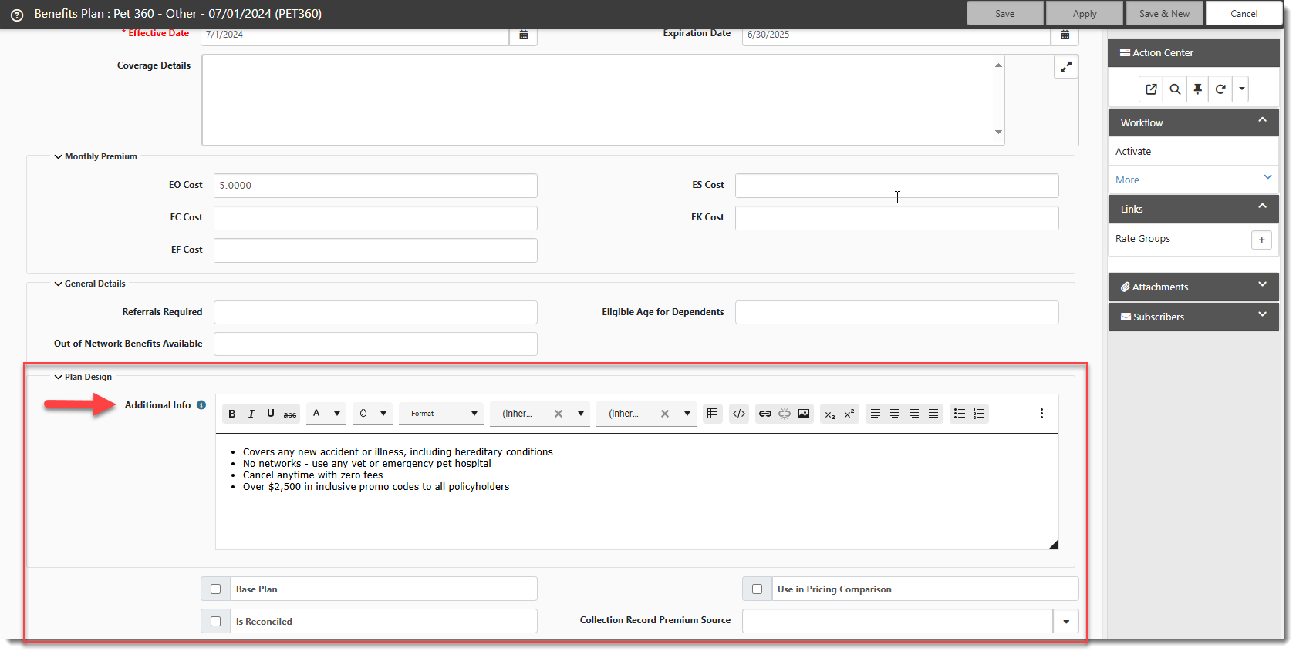Image resolution: width=1296 pixels, height=651 pixels.
Task: Click the insert table icon
Action: coord(713,414)
